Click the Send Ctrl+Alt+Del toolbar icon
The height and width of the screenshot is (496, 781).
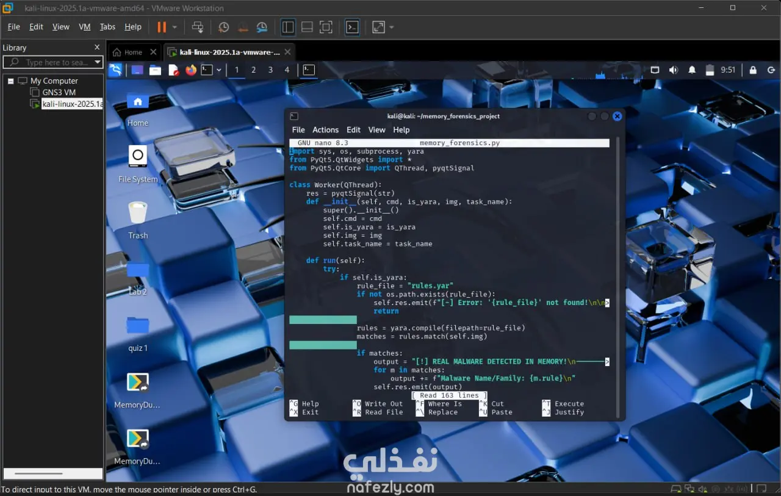pos(197,27)
